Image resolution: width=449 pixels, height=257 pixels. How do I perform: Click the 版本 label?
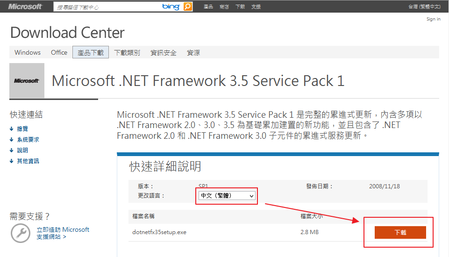[146, 186]
